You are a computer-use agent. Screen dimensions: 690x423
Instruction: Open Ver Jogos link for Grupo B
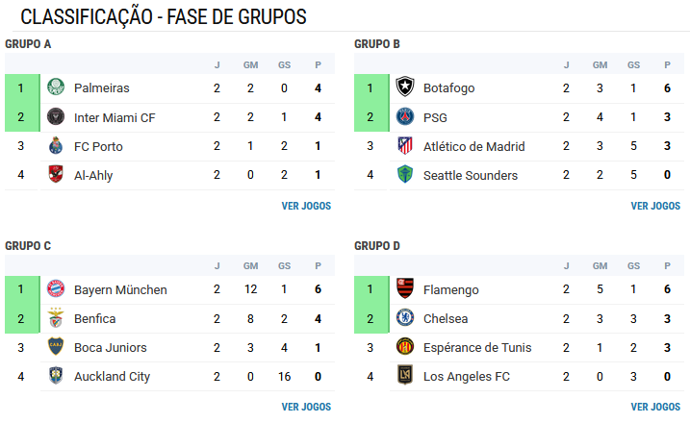pos(655,206)
